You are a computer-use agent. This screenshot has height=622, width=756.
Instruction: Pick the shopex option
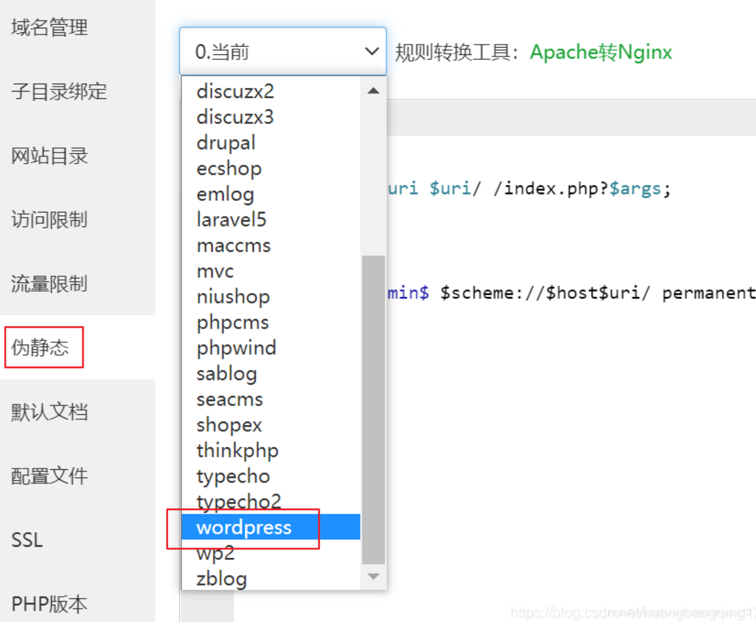tap(271, 425)
